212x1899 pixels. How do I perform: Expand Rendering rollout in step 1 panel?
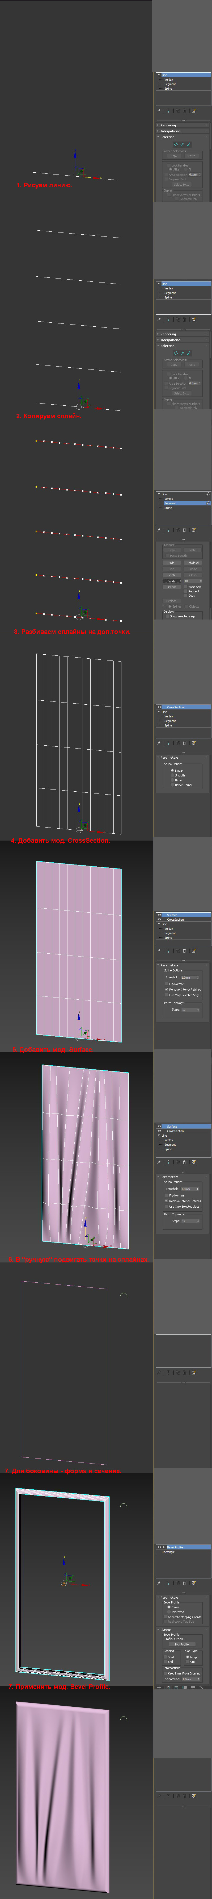click(x=158, y=125)
